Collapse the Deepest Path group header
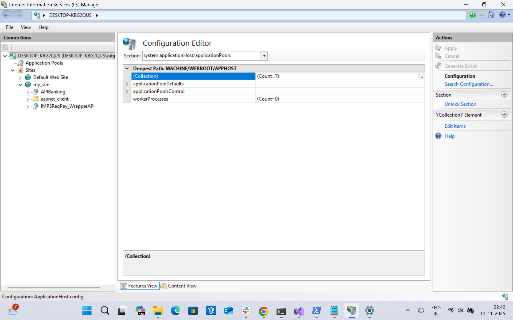 pyautogui.click(x=127, y=69)
